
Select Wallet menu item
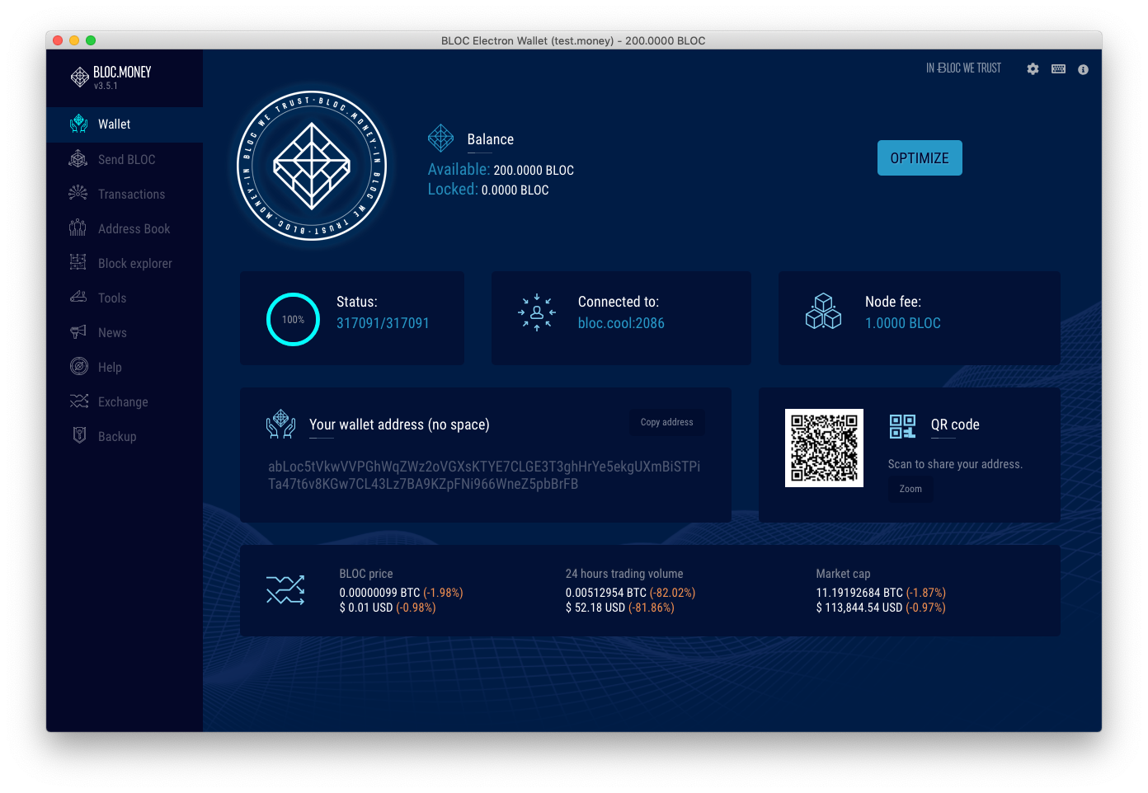click(125, 124)
